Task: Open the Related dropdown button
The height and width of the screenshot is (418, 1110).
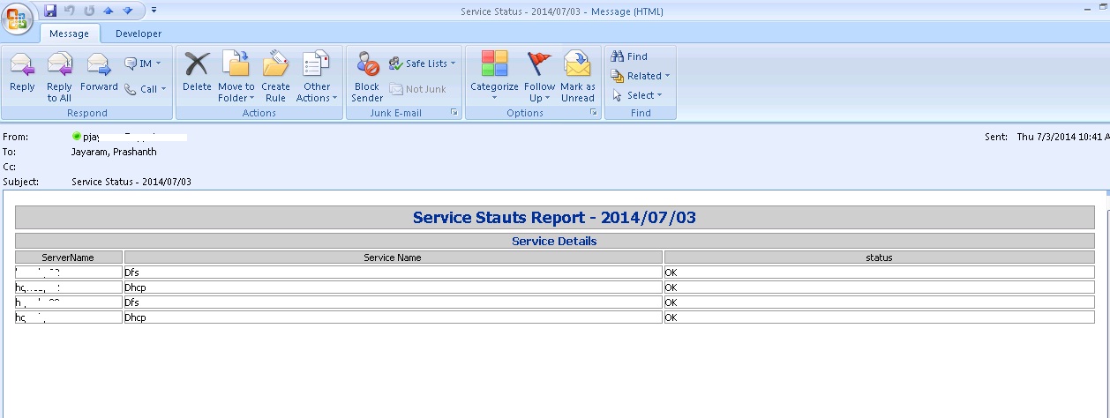Action: coord(641,76)
